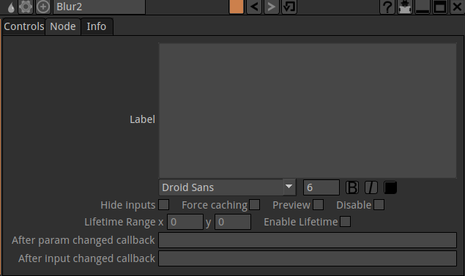Click the redo right arrow icon
This screenshot has width=465, height=276.
[272, 7]
